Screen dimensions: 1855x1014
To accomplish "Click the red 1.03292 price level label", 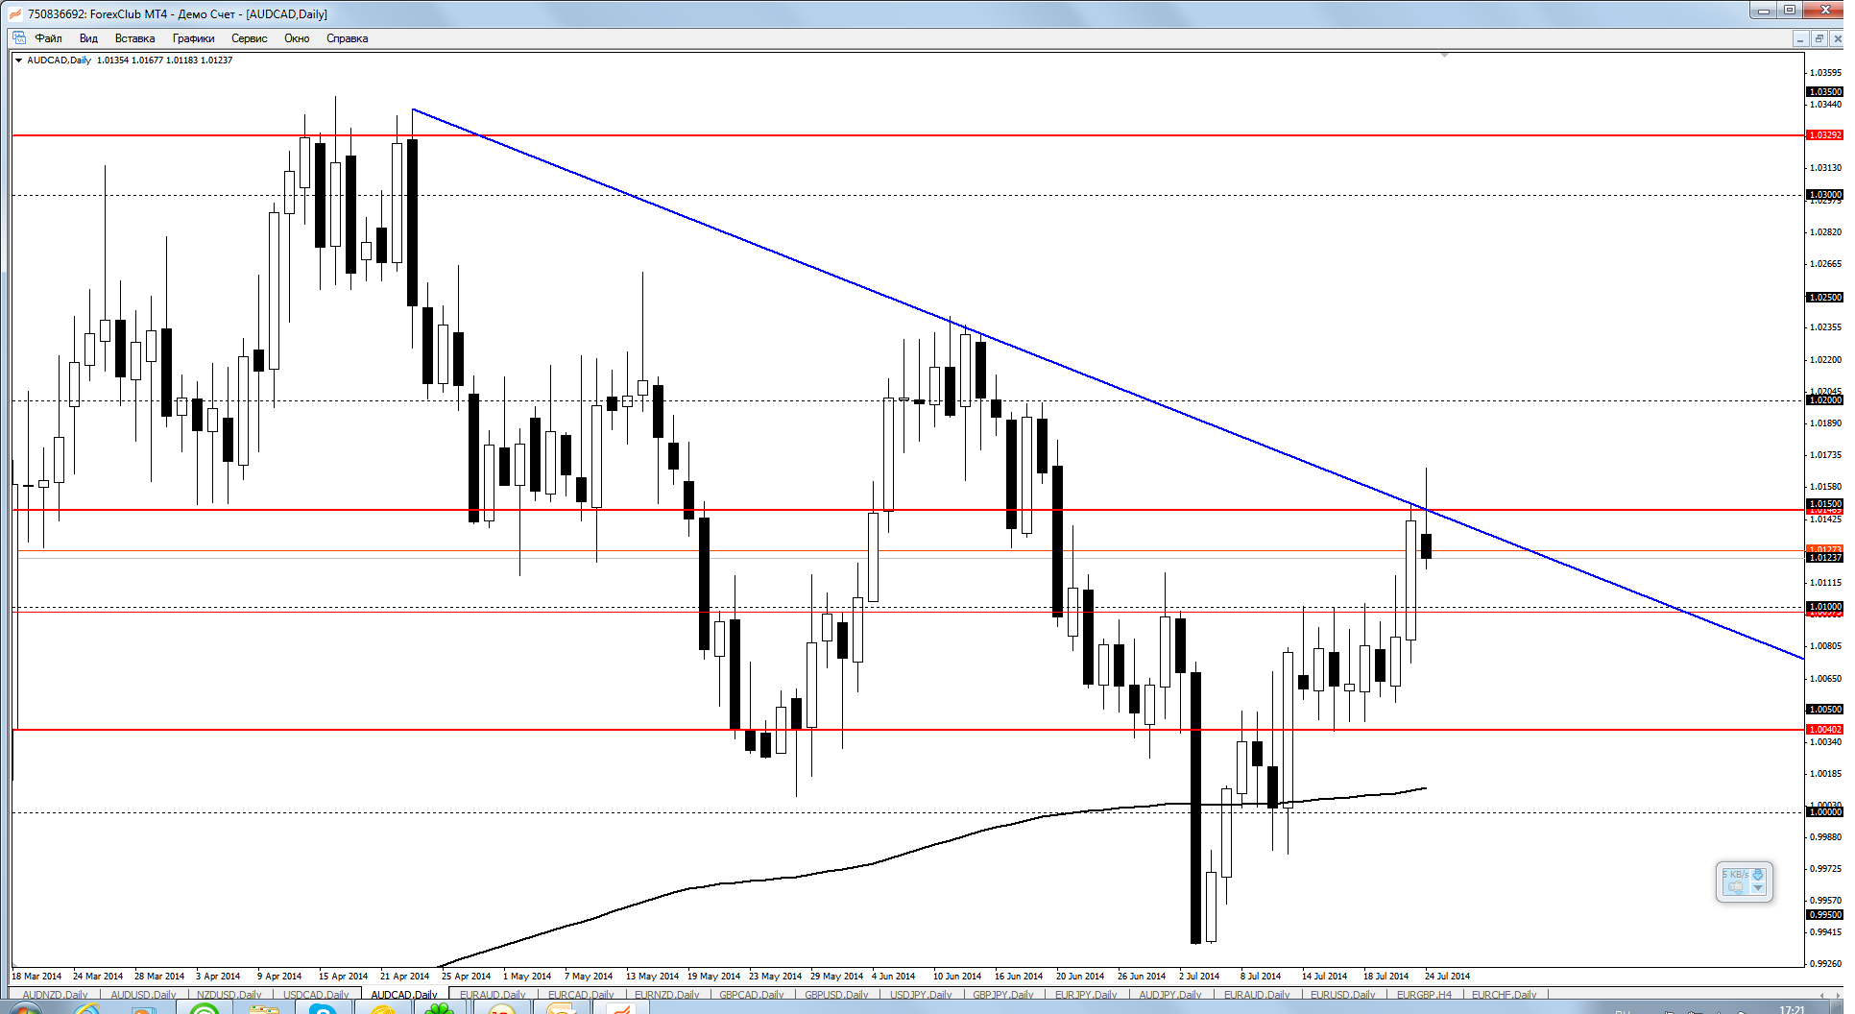I will (1825, 135).
